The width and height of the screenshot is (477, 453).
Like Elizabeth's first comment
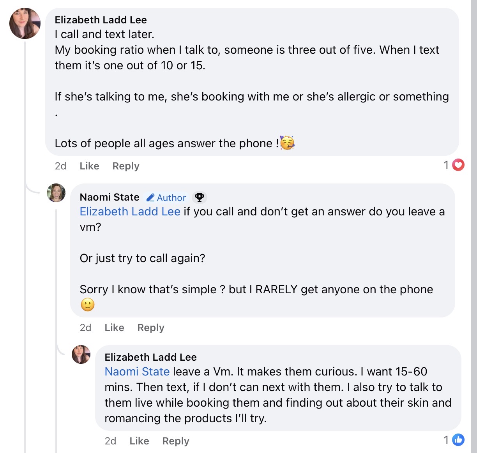[x=89, y=166]
